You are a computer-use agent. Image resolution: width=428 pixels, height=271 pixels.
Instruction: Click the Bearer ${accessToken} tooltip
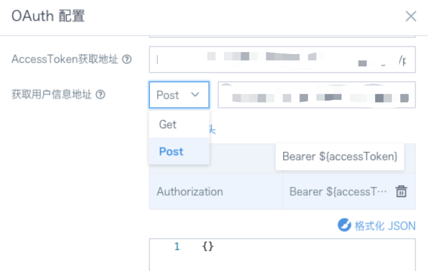[340, 156]
